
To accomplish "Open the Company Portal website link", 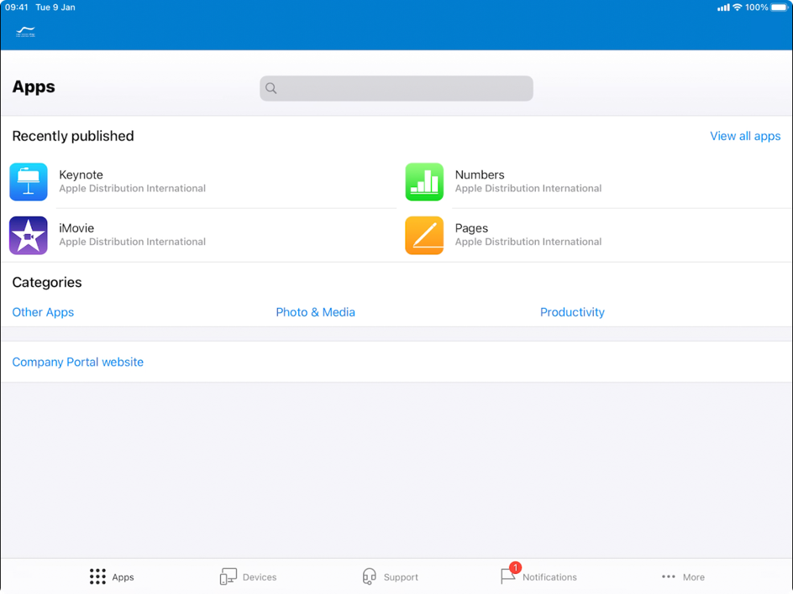I will [x=77, y=362].
